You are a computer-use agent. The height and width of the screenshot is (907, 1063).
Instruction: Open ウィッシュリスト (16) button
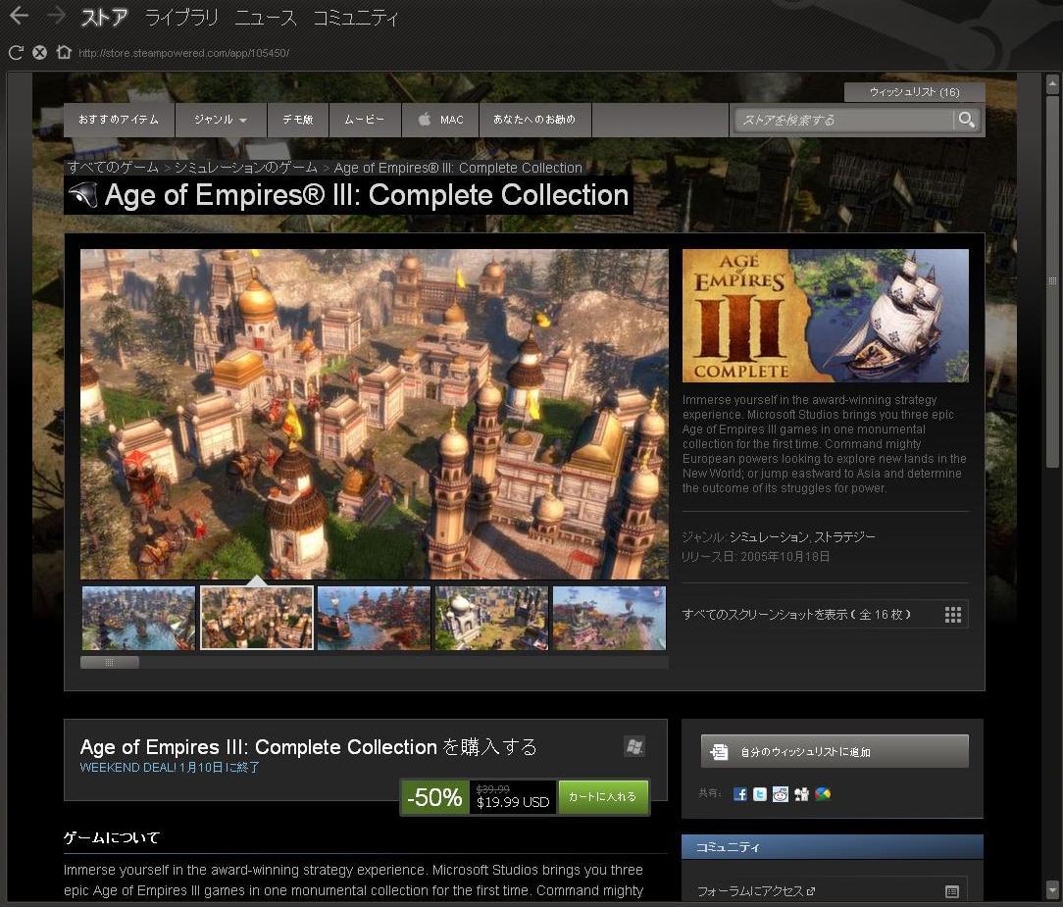coord(915,92)
